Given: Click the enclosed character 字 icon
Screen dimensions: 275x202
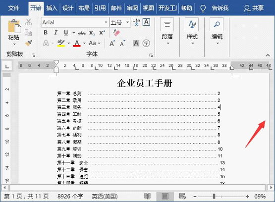Looking at the screenshot, I should coord(146,43).
